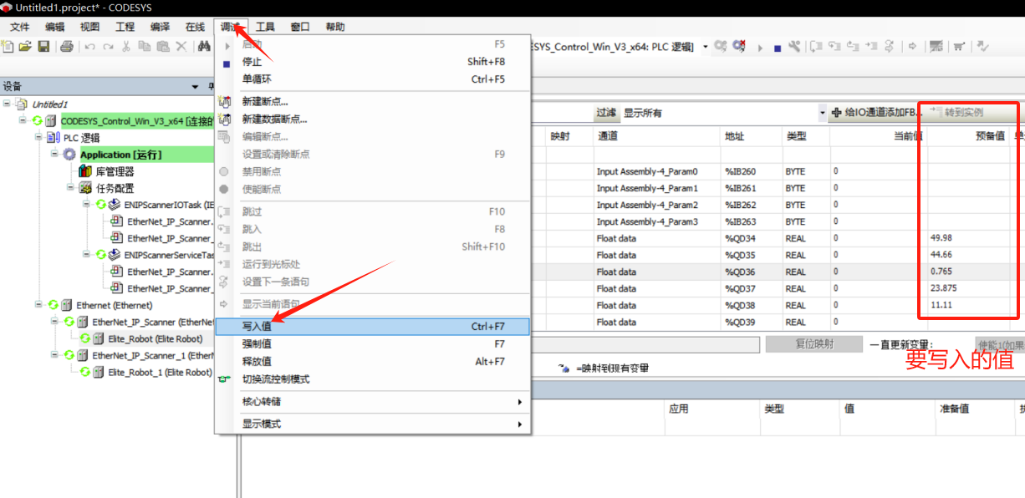Image resolution: width=1025 pixels, height=498 pixels.
Task: Click the prepared value cell showing 49.98
Action: (x=970, y=238)
